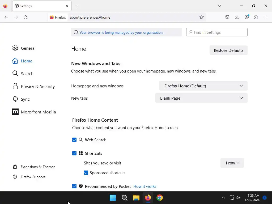Image resolution: width=272 pixels, height=204 pixels.
Task: Open the Downloads panel
Action: [x=237, y=17]
